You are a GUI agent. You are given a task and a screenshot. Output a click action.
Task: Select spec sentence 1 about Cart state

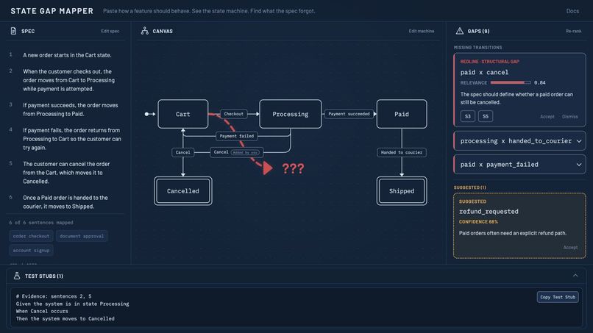[66, 55]
